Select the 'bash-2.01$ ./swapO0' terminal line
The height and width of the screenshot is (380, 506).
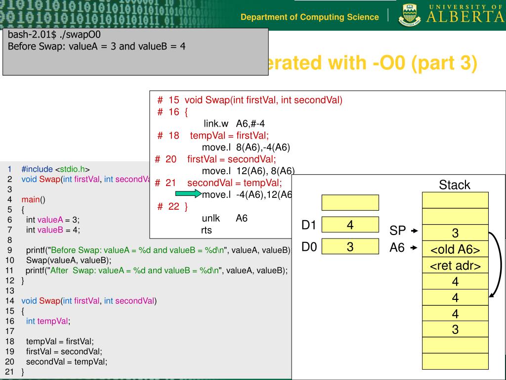54,34
